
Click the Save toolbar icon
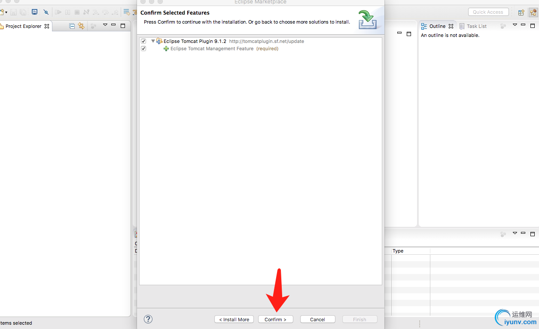pyautogui.click(x=13, y=12)
